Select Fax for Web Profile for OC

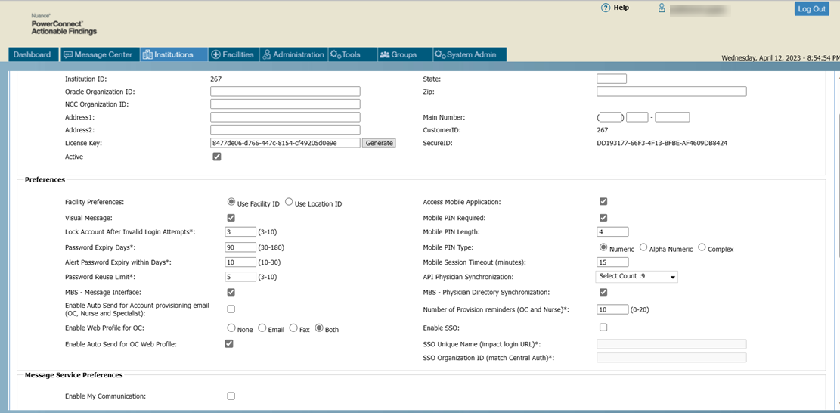tap(293, 328)
